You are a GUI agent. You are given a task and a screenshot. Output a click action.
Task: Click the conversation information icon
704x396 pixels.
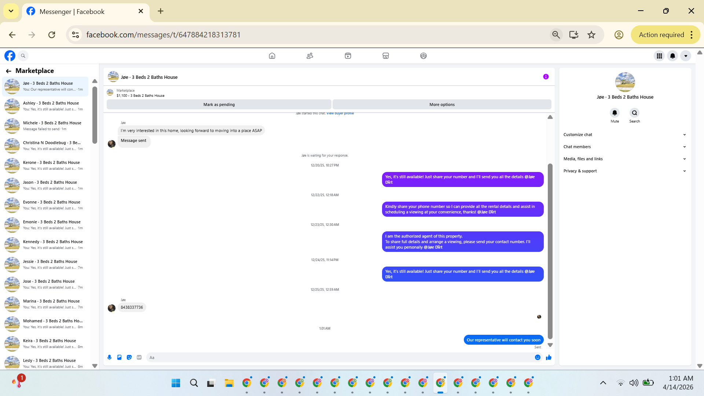(x=546, y=77)
